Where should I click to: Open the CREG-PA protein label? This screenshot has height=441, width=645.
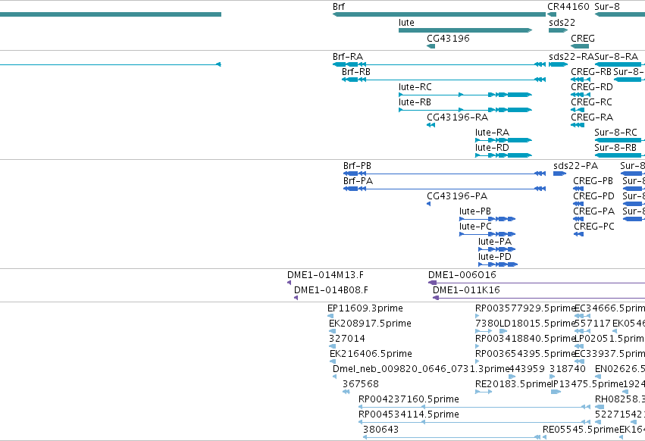593,211
